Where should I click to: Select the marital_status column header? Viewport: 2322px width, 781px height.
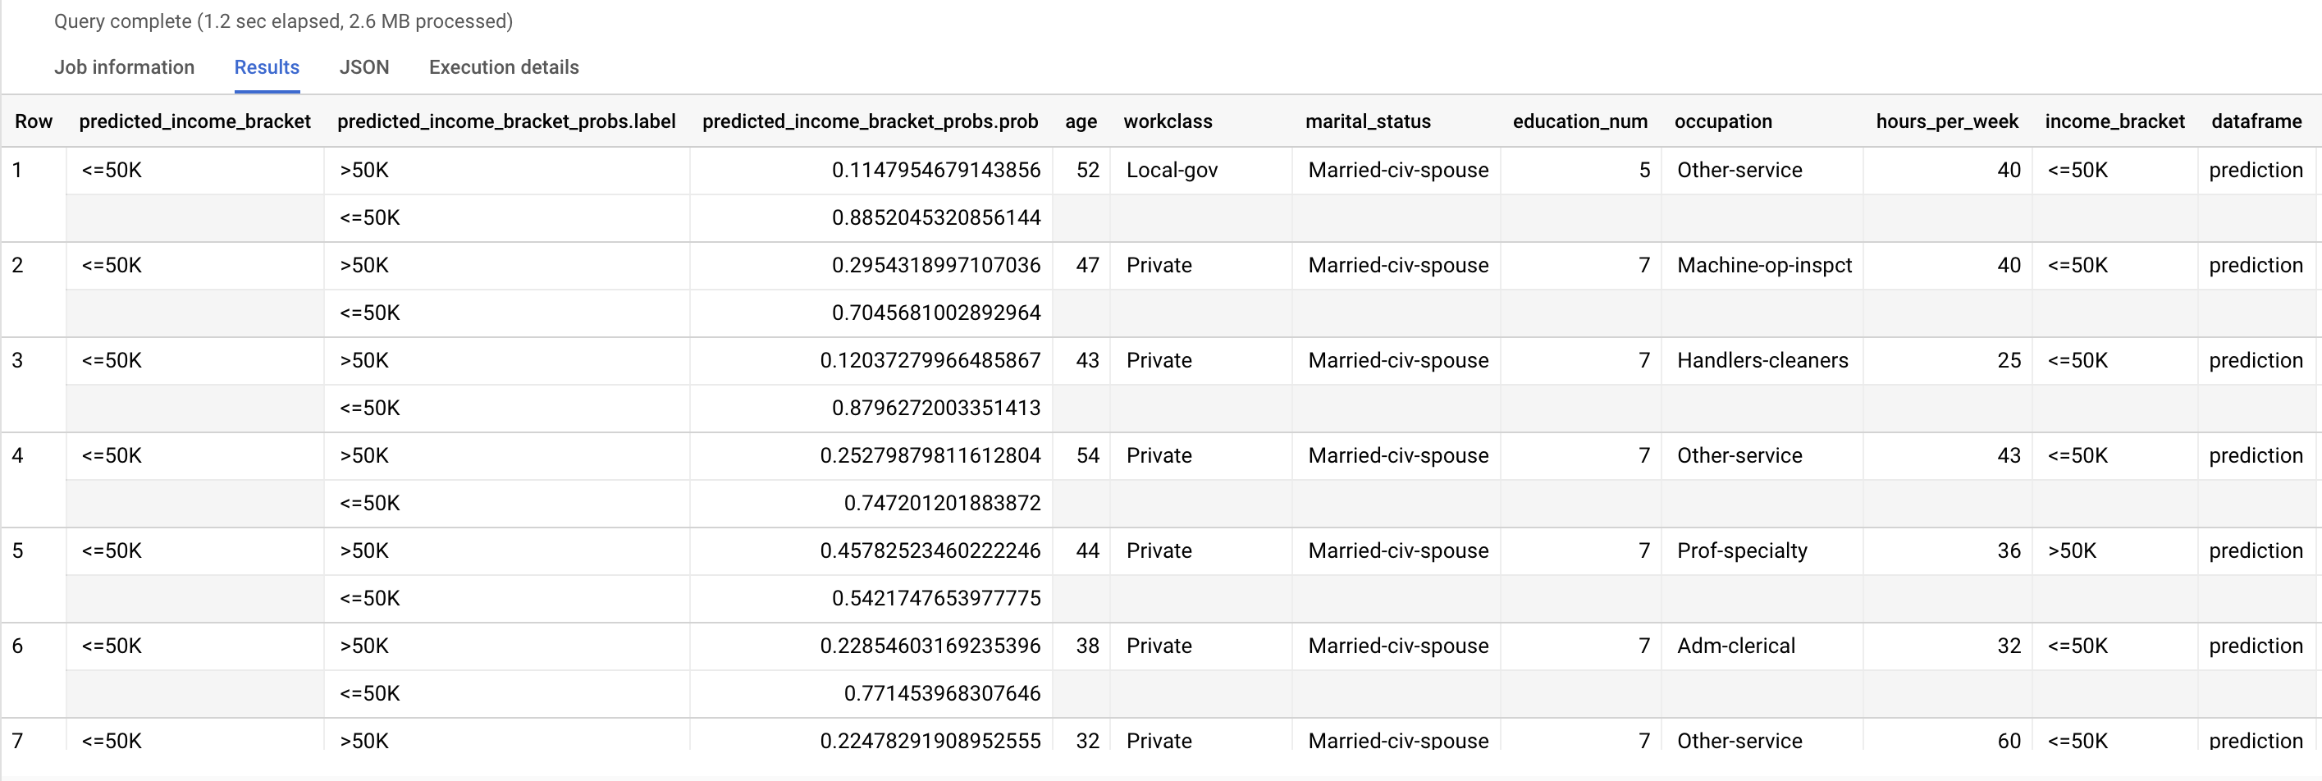point(1368,121)
